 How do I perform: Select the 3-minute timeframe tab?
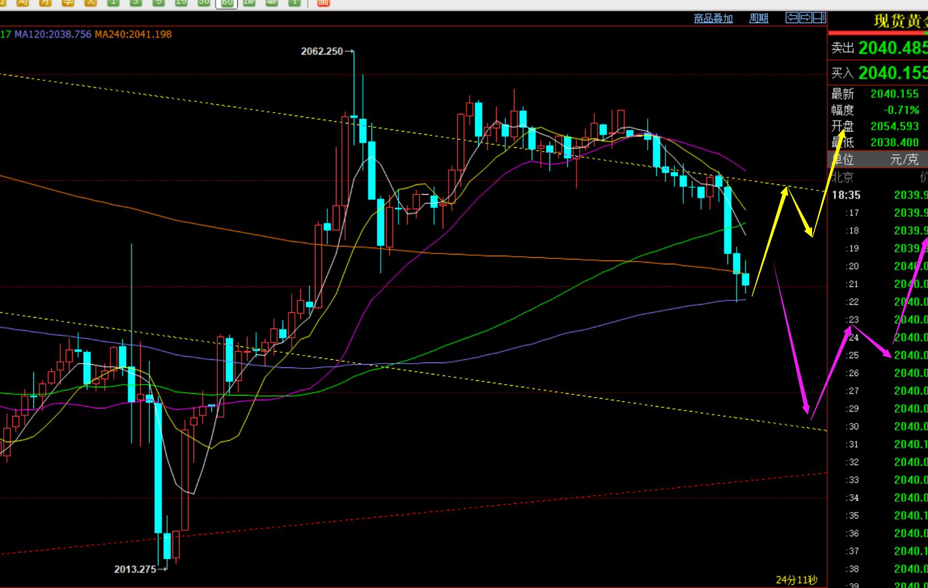coord(136,2)
